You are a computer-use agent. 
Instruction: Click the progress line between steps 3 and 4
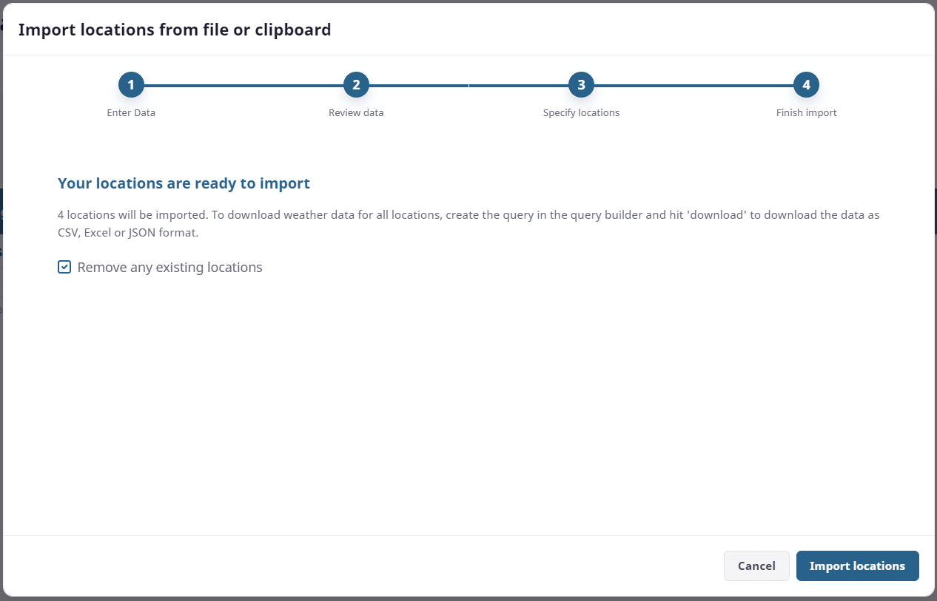pos(693,86)
